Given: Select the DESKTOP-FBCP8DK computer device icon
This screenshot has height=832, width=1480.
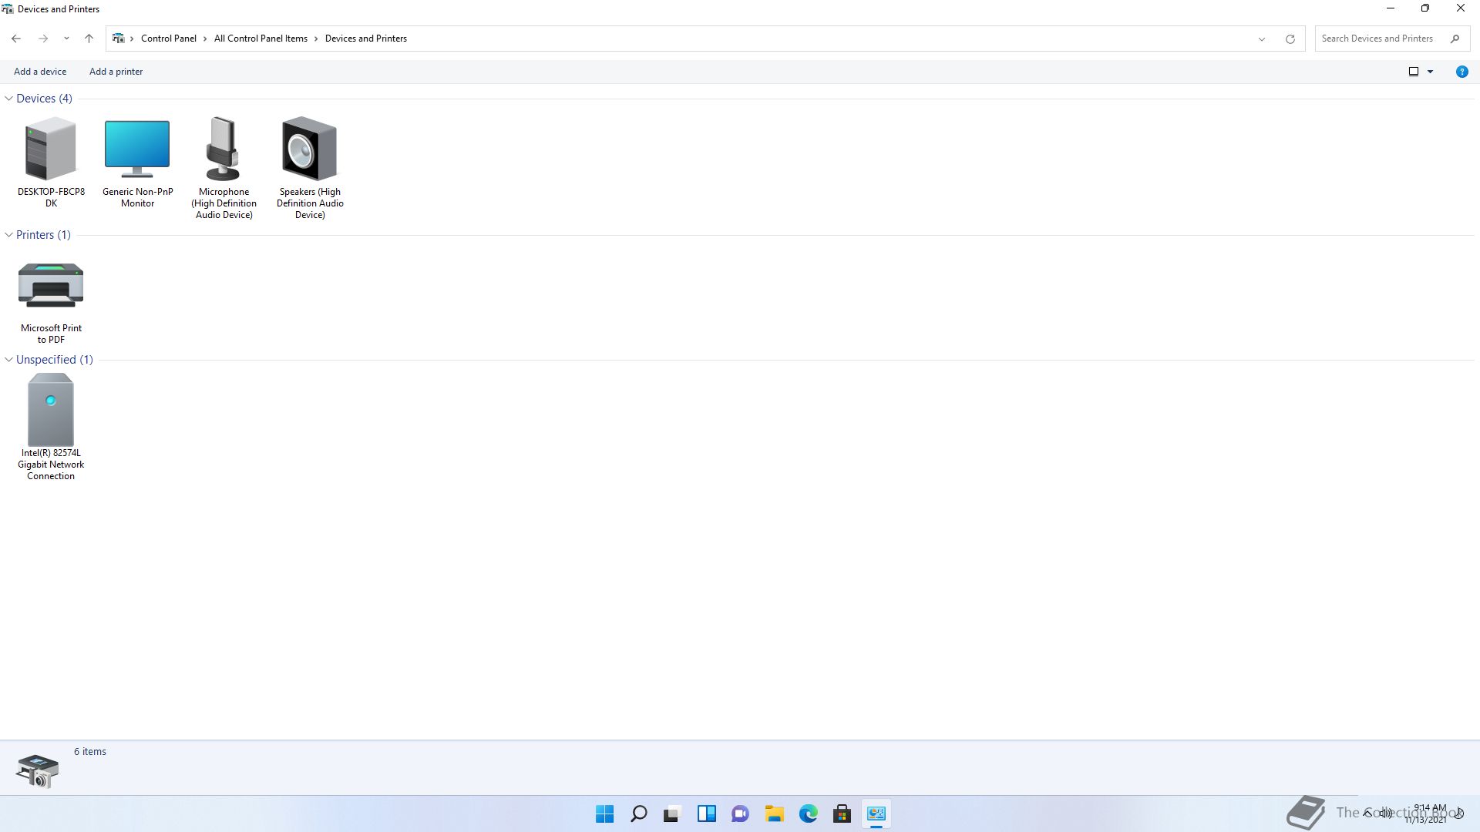Looking at the screenshot, I should click(x=51, y=150).
